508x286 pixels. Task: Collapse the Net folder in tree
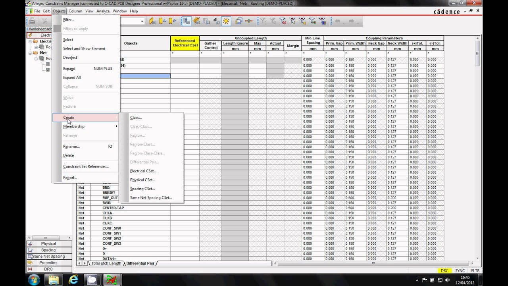pyautogui.click(x=30, y=53)
